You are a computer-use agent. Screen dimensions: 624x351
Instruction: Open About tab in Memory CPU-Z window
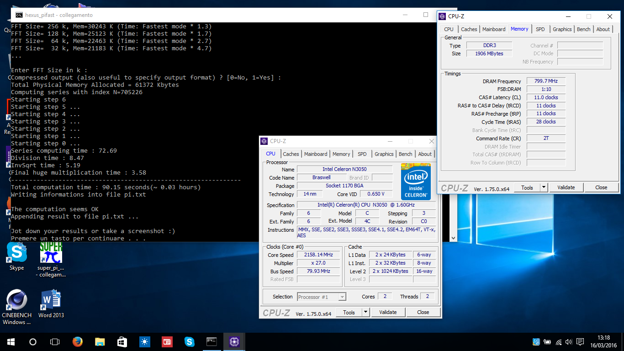click(603, 29)
